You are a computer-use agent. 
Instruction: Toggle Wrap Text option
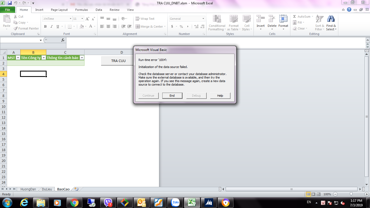coord(145,19)
